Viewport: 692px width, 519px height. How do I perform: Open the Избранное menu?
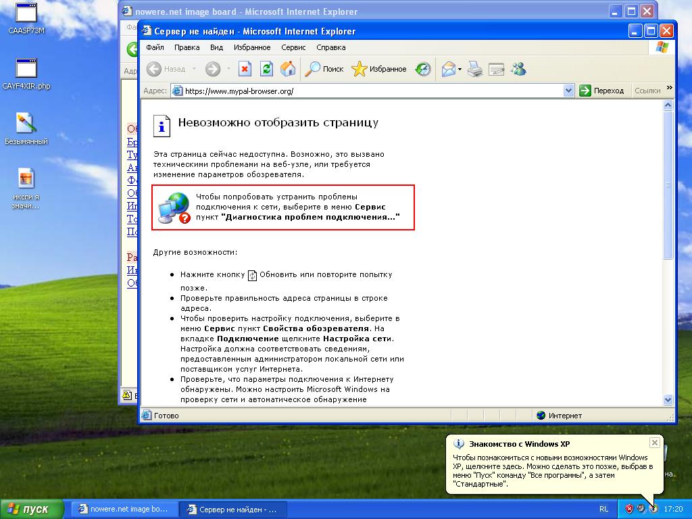[x=252, y=47]
